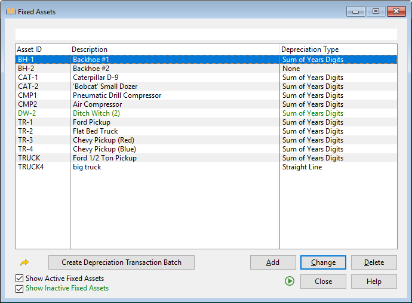Sort by Description column header
The image size is (412, 303).
tap(174, 50)
